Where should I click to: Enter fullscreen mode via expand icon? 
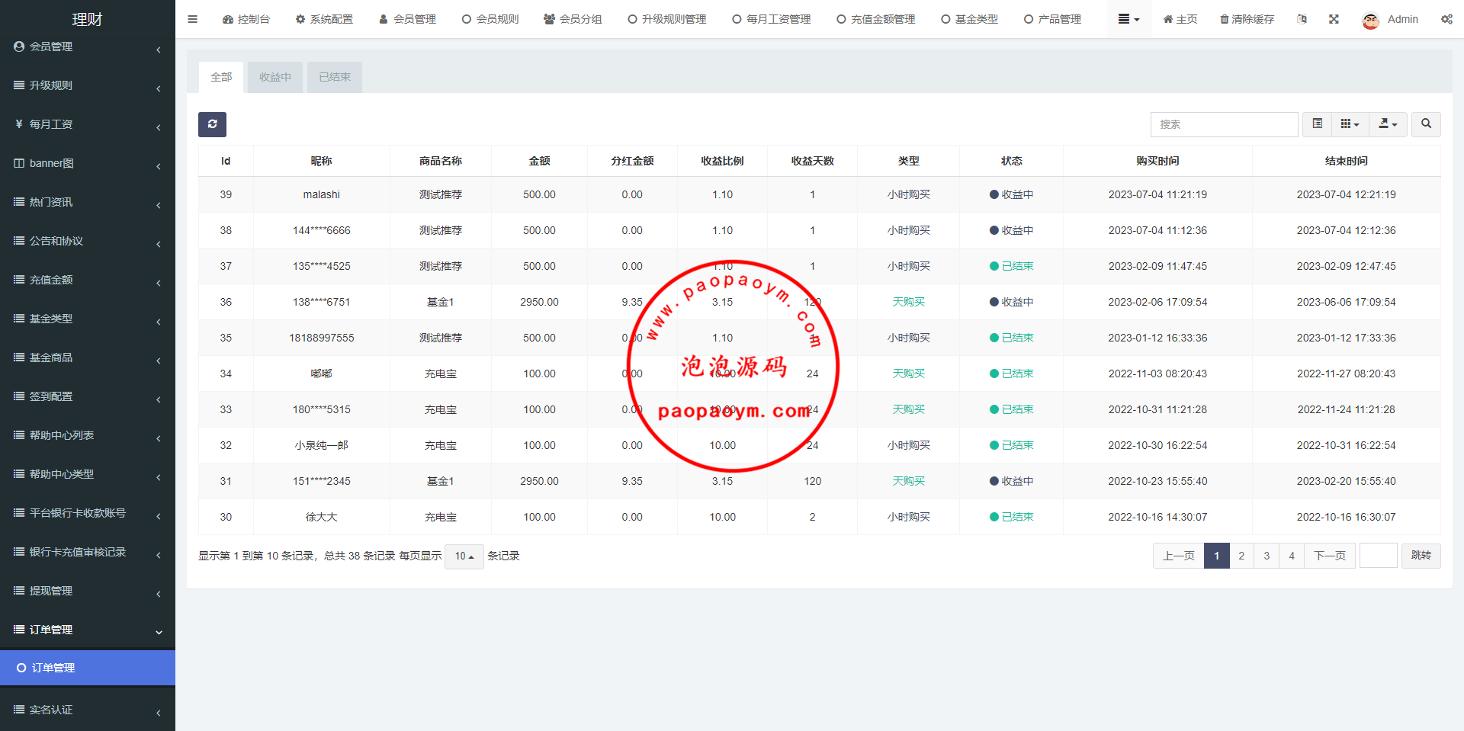point(1334,19)
